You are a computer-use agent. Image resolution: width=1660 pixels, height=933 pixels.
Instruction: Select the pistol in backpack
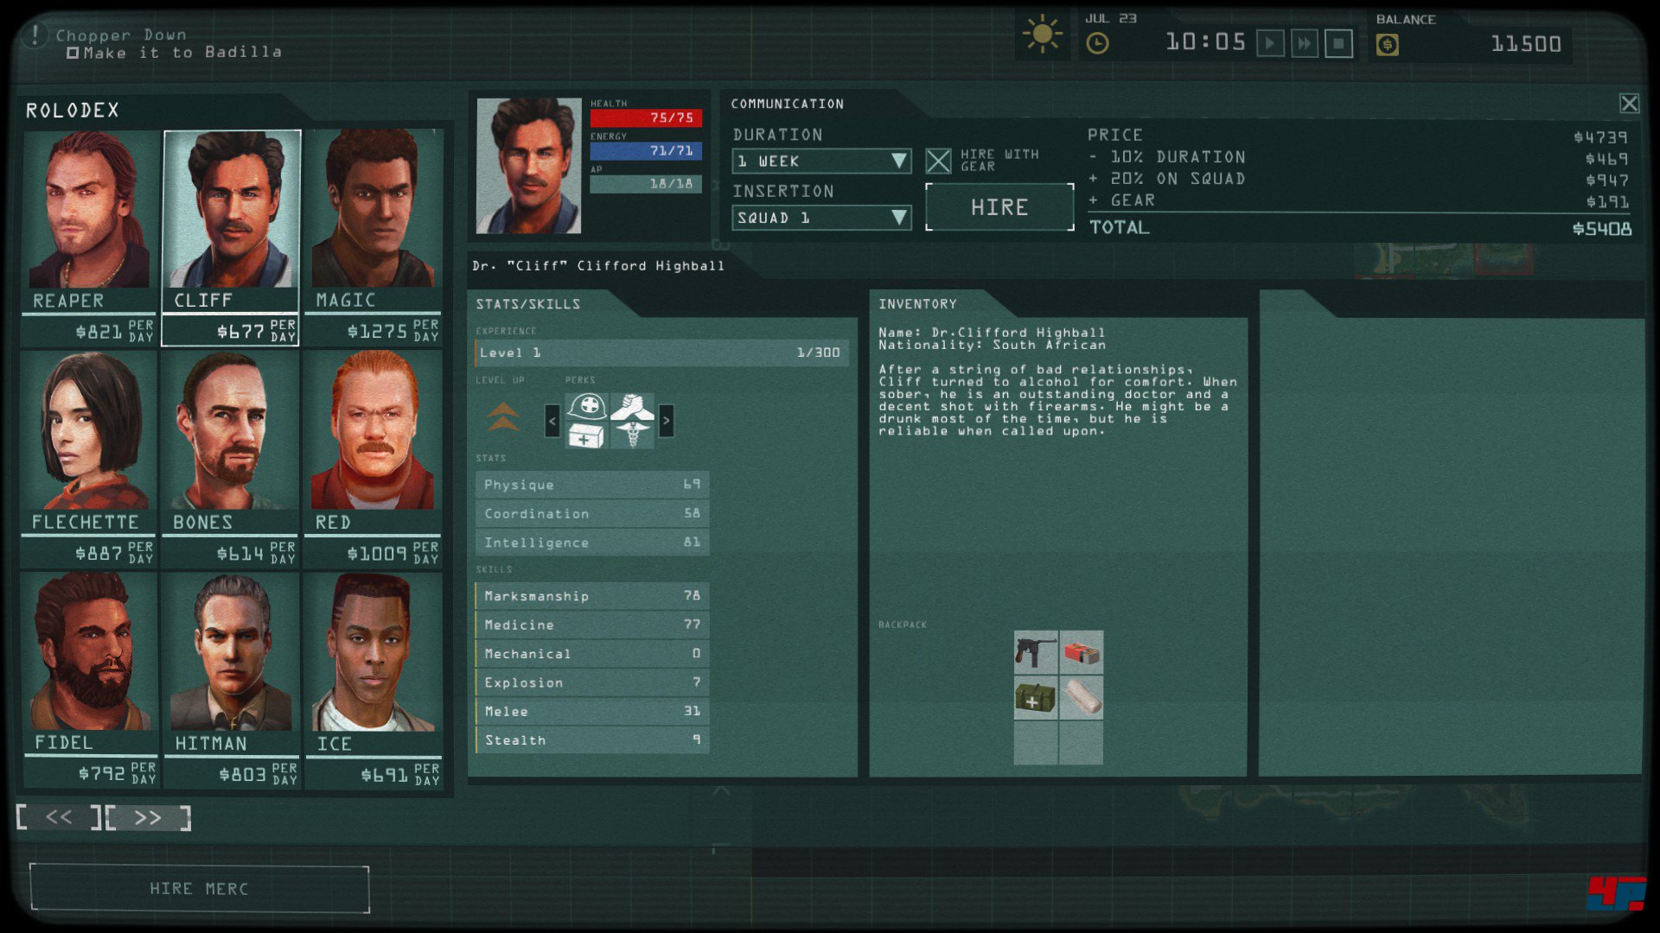pyautogui.click(x=1035, y=652)
